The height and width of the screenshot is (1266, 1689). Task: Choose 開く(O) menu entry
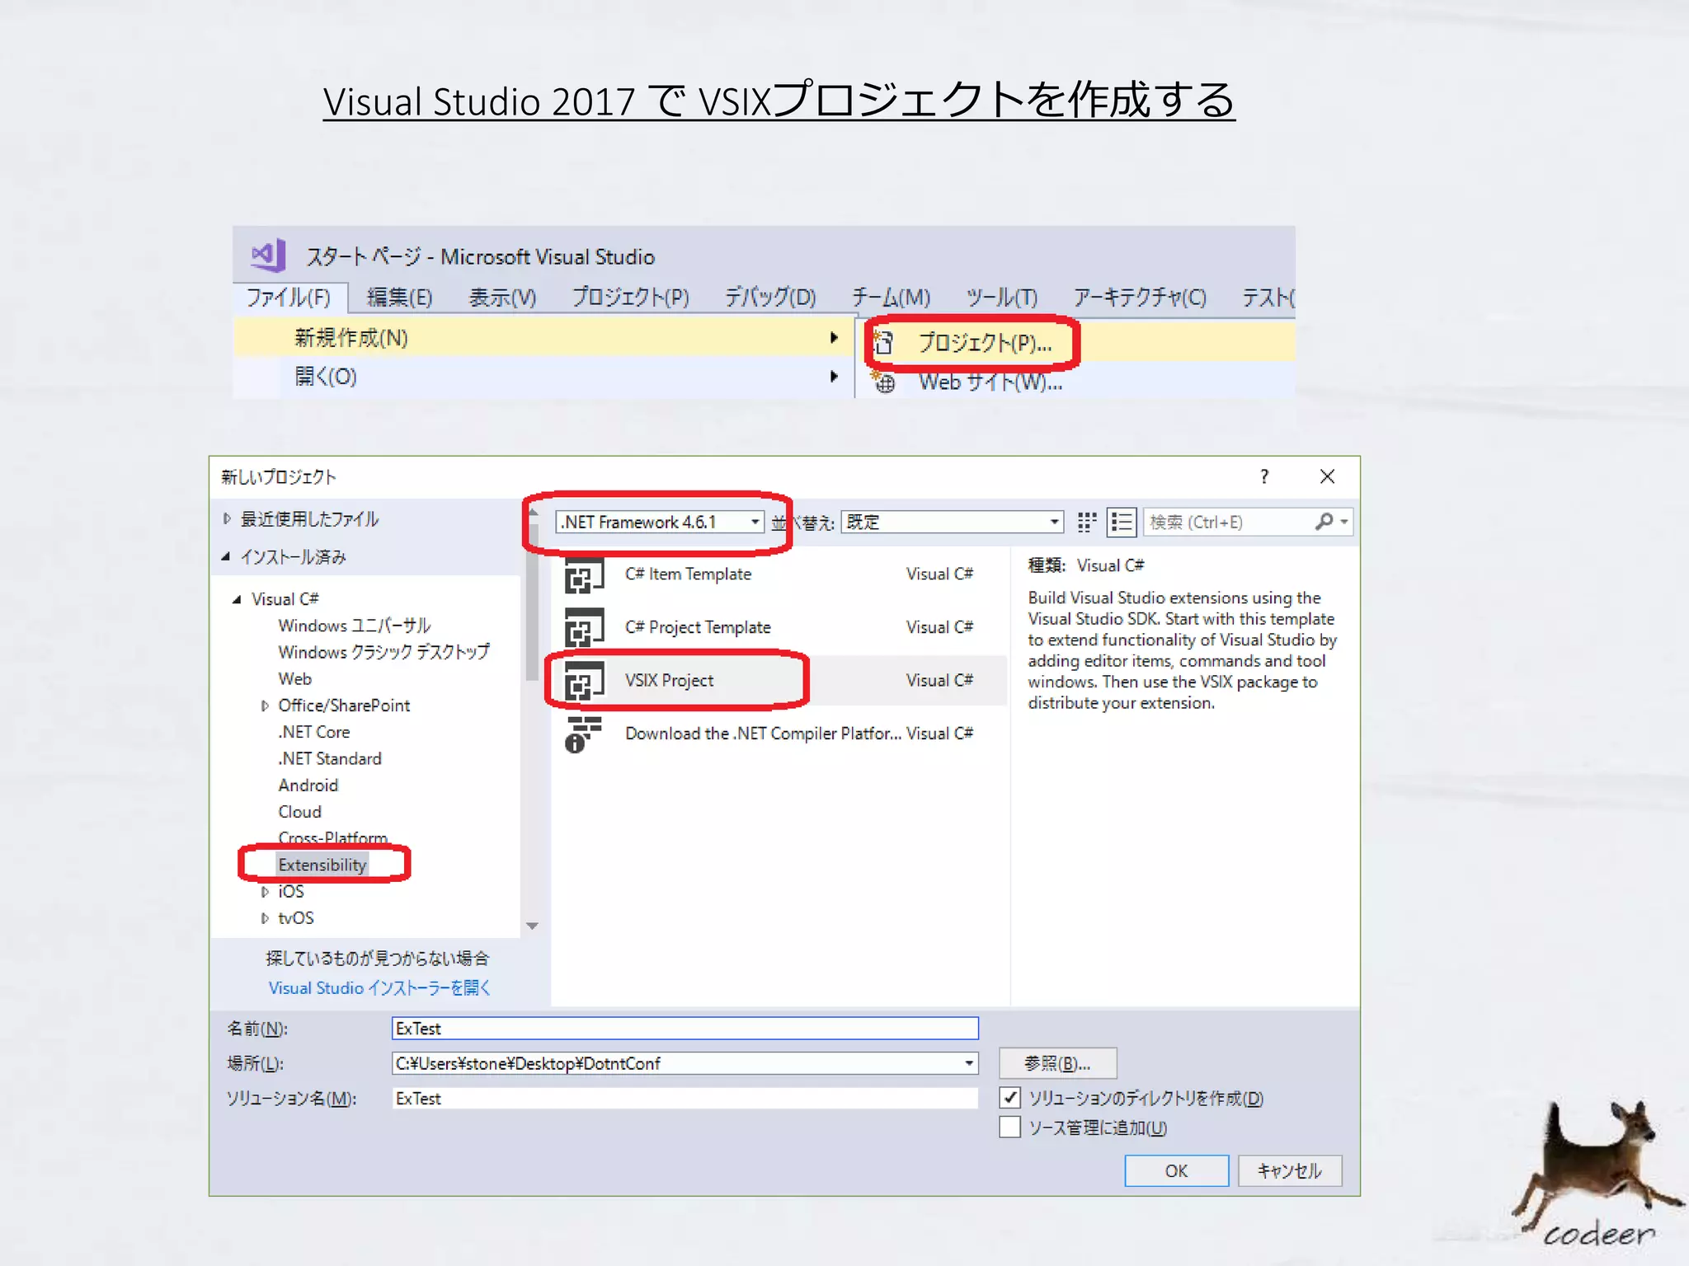(x=543, y=377)
